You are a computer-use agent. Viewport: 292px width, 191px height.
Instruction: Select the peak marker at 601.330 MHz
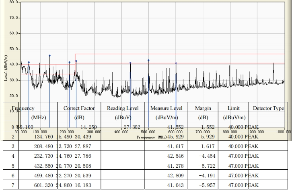tap(176, 63)
